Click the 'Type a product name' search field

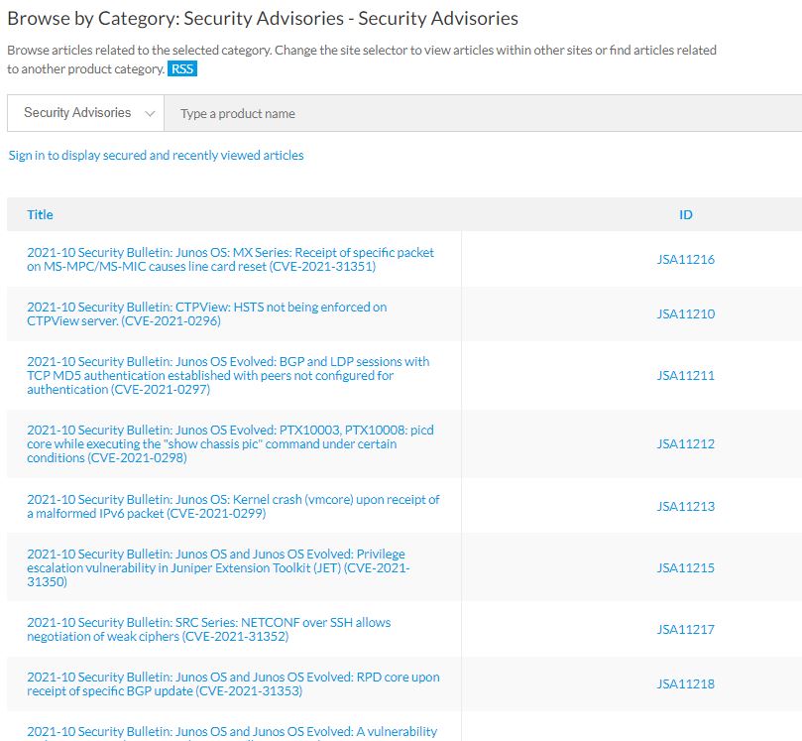tap(483, 113)
